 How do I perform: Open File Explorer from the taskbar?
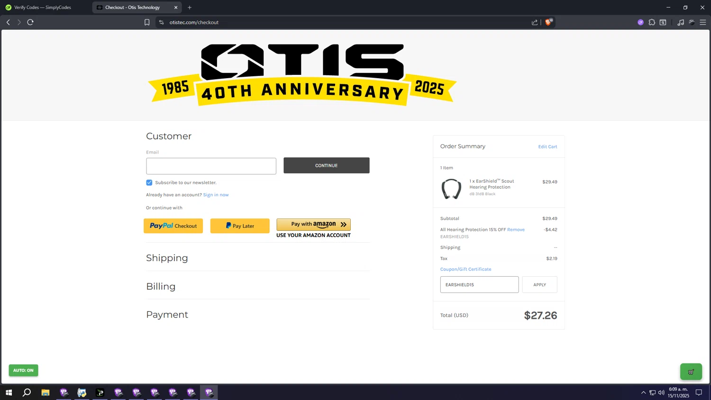point(46,392)
